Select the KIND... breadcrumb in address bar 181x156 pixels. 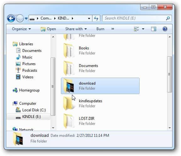point(63,18)
